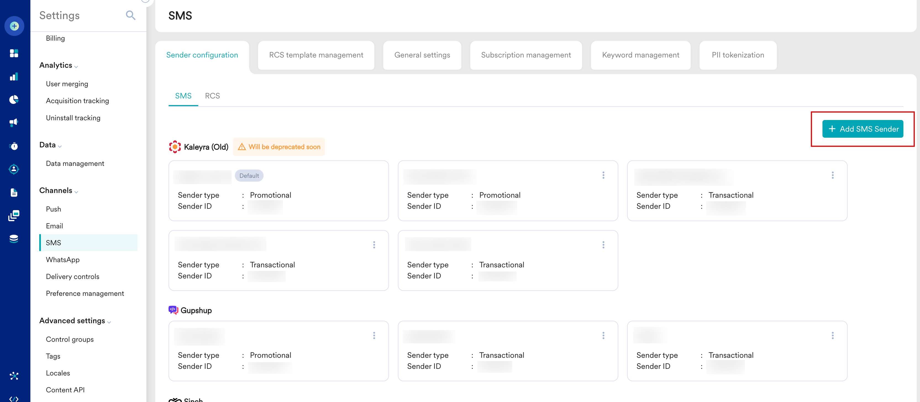Open the stopwatch journeys icon in sidebar
The width and height of the screenshot is (920, 402).
[x=14, y=146]
